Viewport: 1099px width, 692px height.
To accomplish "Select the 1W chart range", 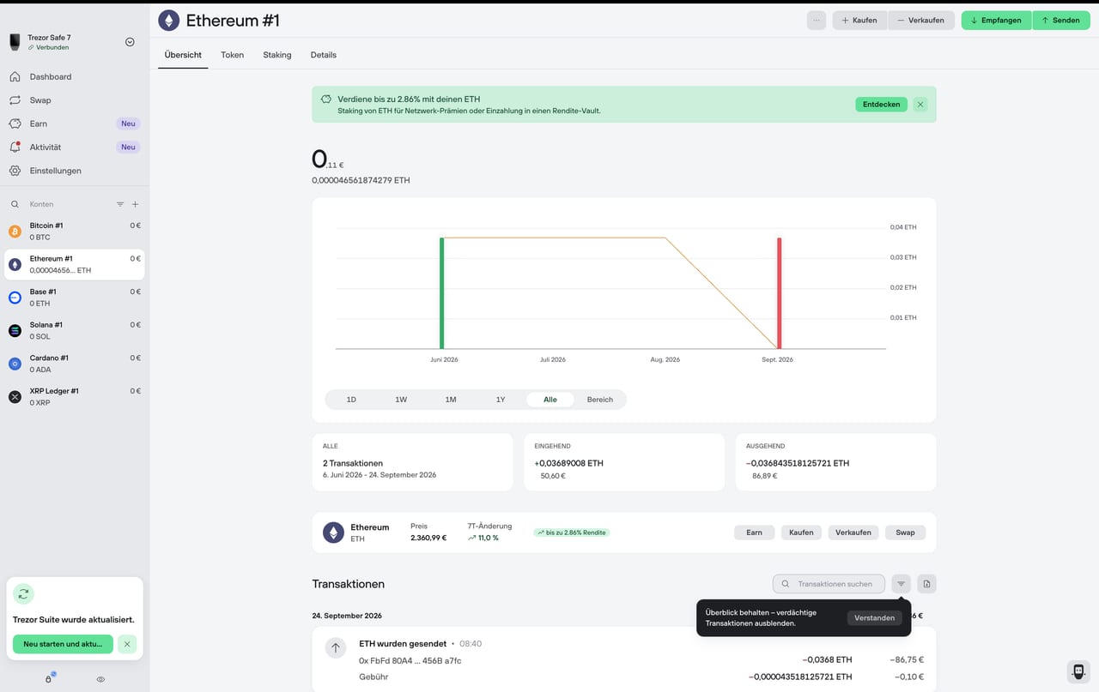I will pos(401,400).
